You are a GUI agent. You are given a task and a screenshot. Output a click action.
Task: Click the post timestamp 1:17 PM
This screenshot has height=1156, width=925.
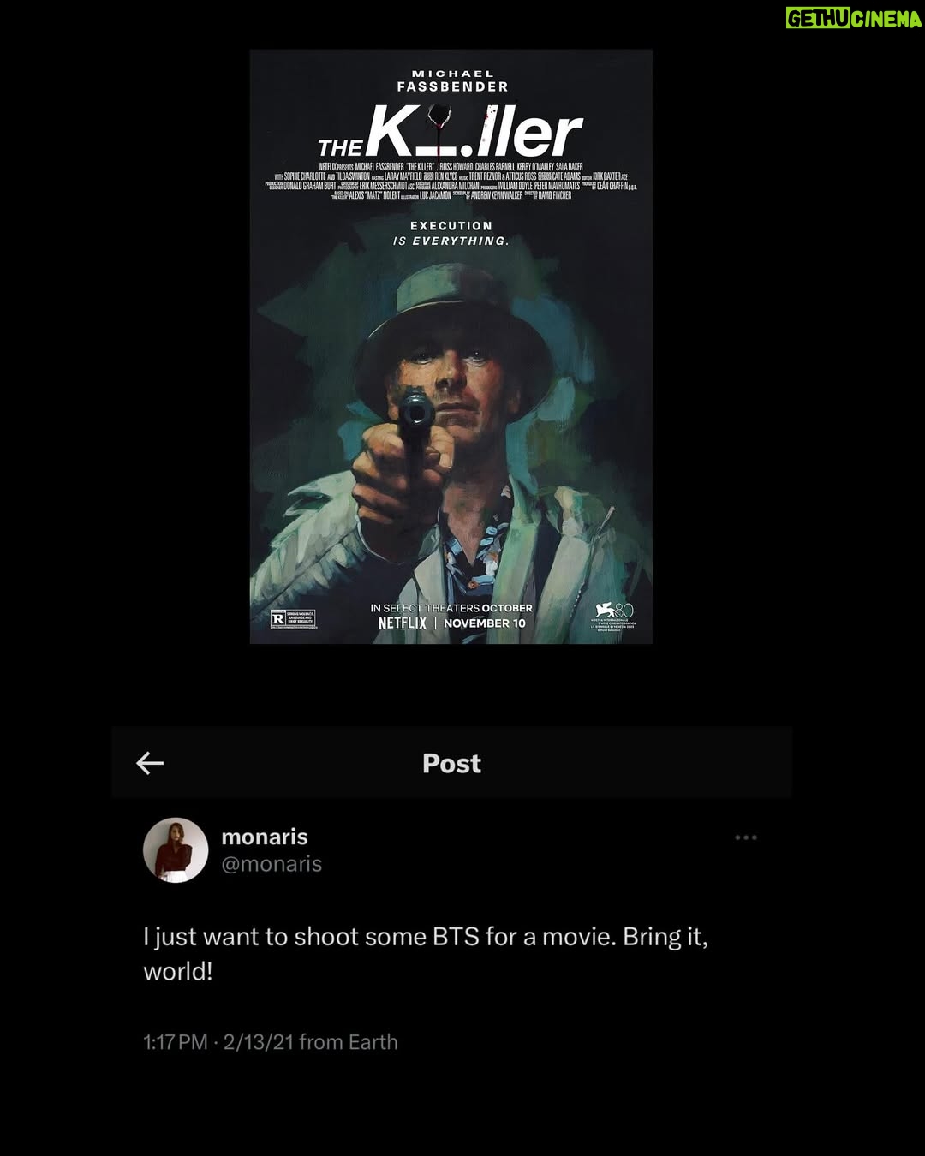point(176,1042)
